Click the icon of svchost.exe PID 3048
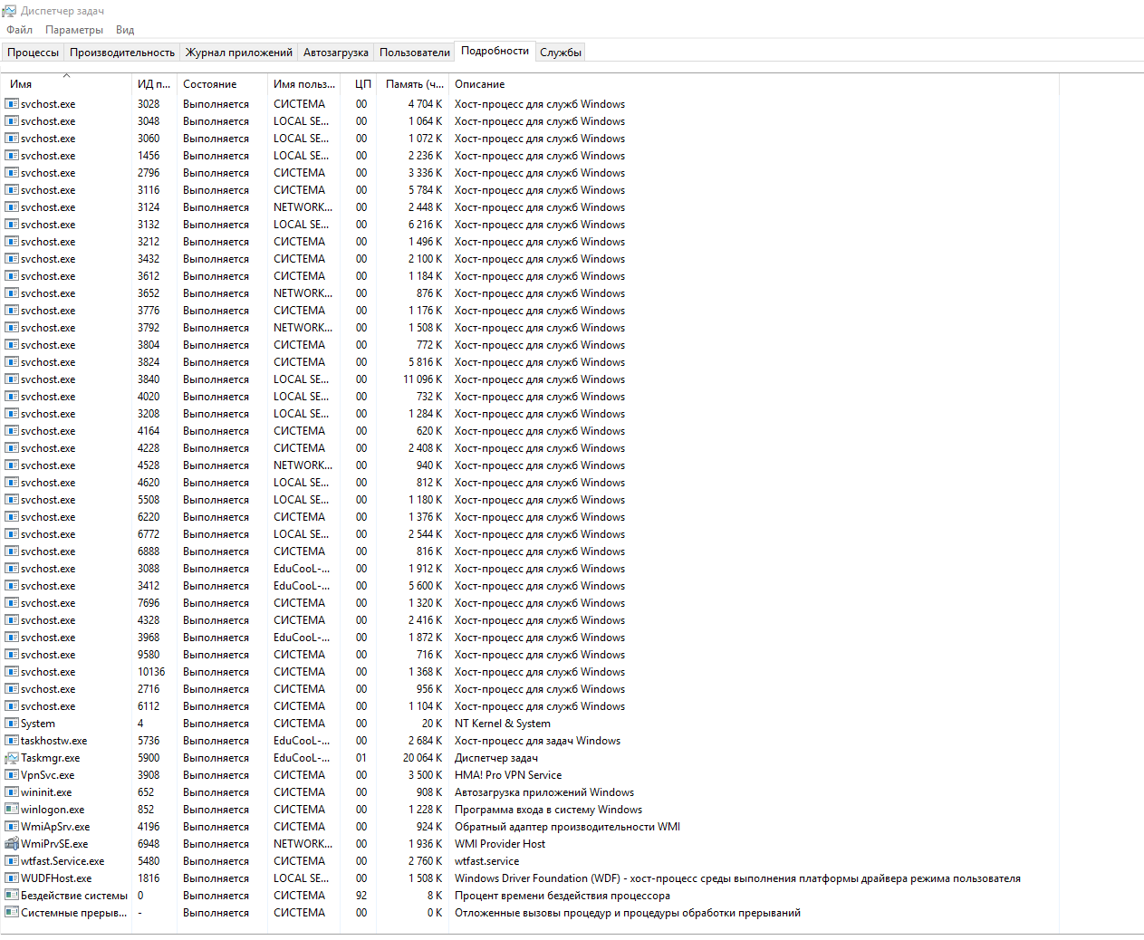The image size is (1144, 940). [12, 121]
